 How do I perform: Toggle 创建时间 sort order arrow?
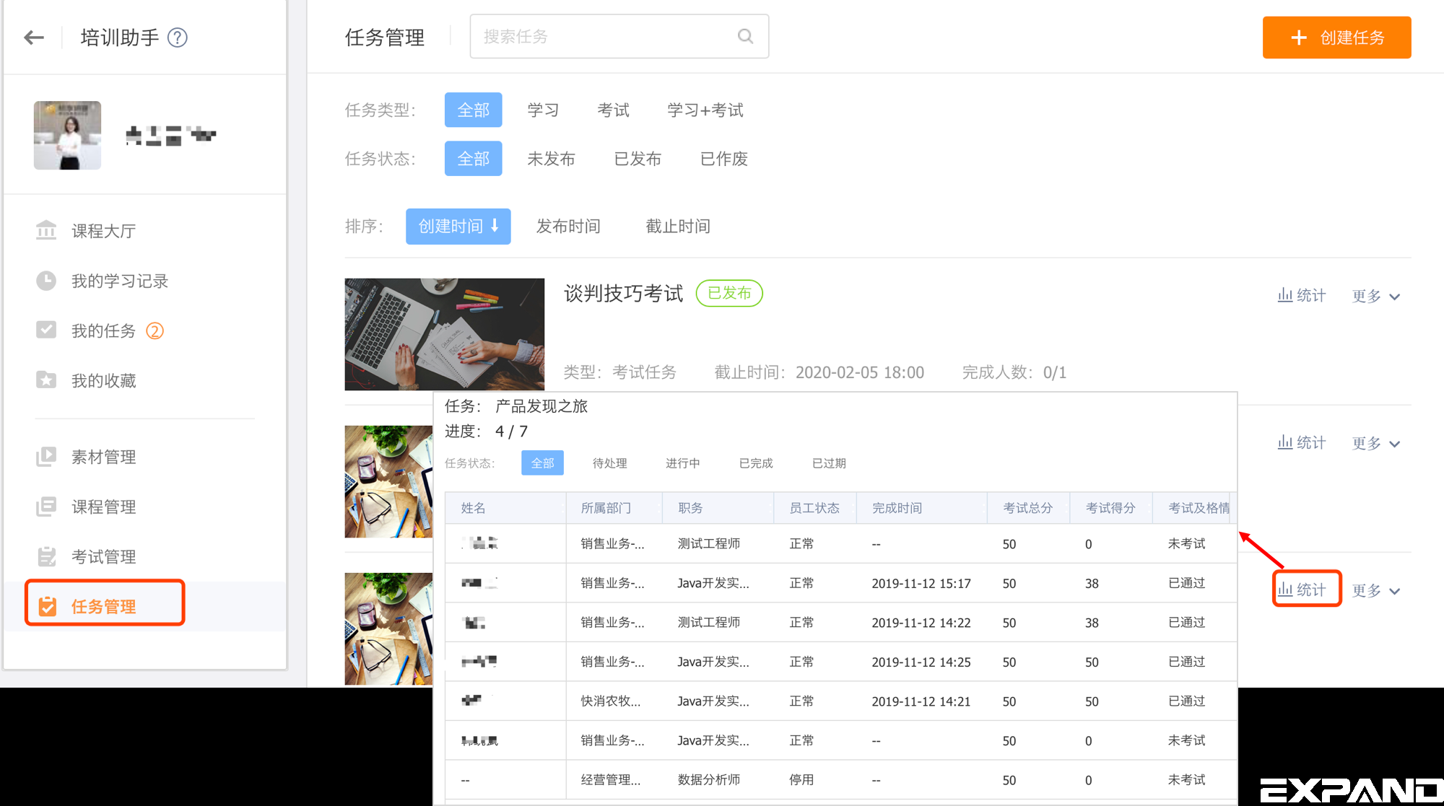(495, 226)
